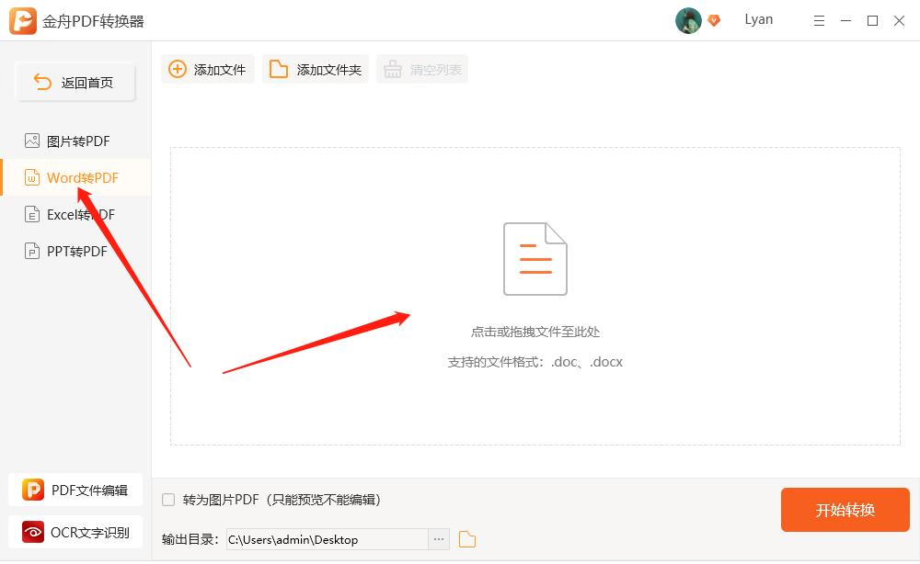
Task: Click the 点击或拖拽文件至此处 text
Action: click(x=535, y=333)
